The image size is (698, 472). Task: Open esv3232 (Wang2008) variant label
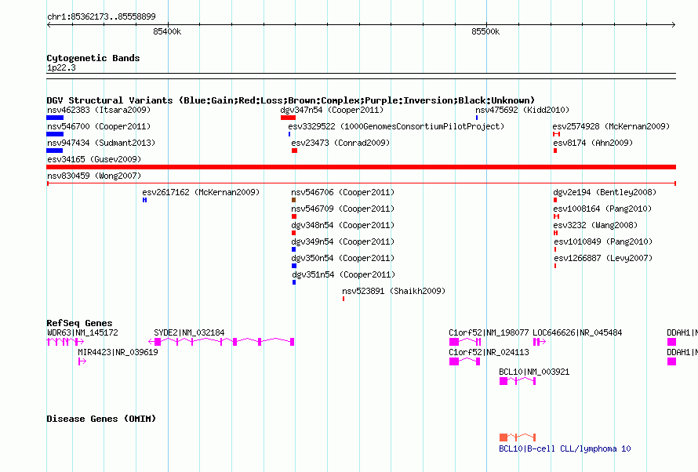point(595,225)
